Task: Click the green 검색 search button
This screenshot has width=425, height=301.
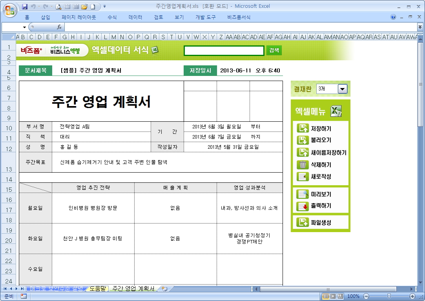Action: 274,50
